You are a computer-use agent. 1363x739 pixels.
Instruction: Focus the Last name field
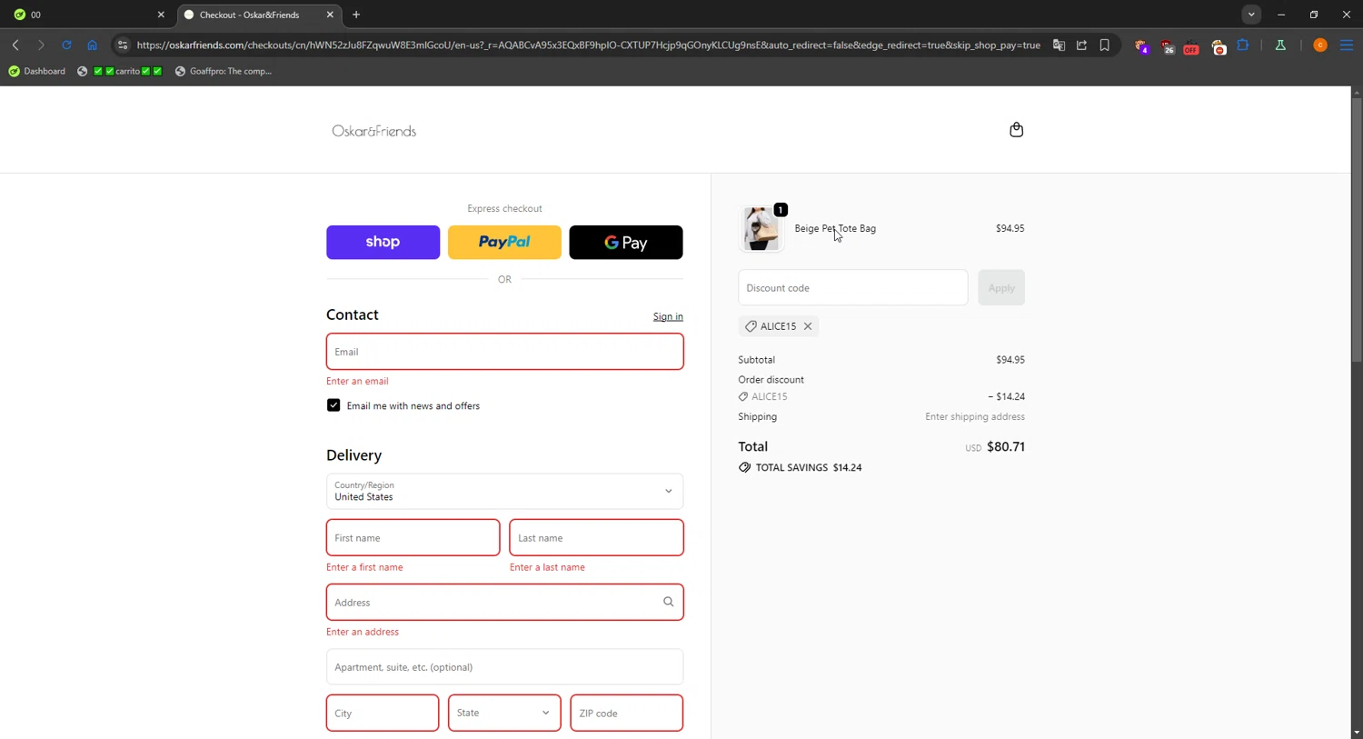point(596,537)
